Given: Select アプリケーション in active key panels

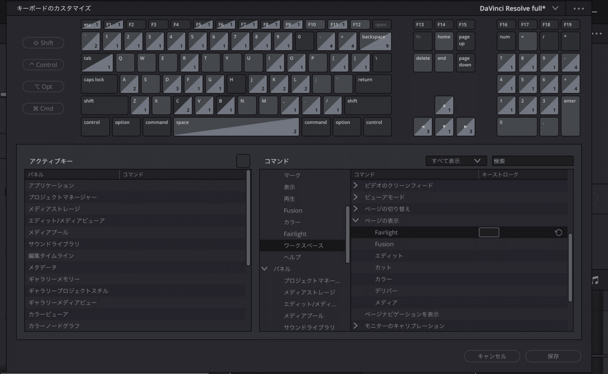Looking at the screenshot, I should pyautogui.click(x=135, y=186).
